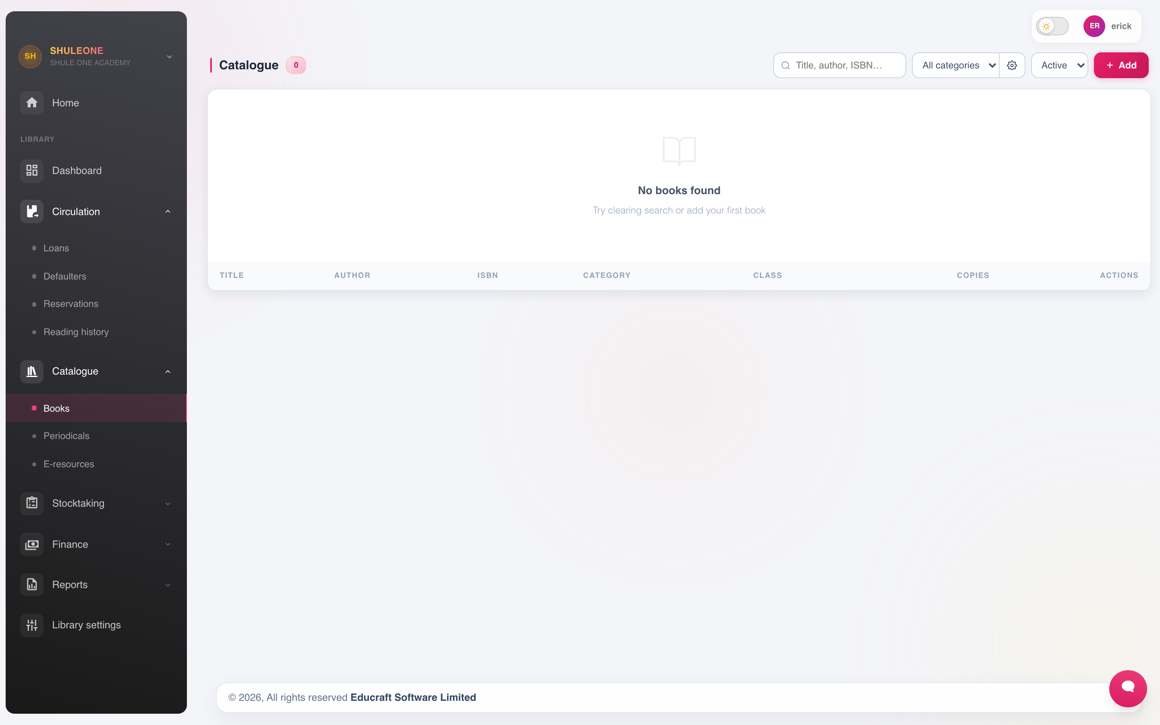Click the Add book button

click(1121, 65)
